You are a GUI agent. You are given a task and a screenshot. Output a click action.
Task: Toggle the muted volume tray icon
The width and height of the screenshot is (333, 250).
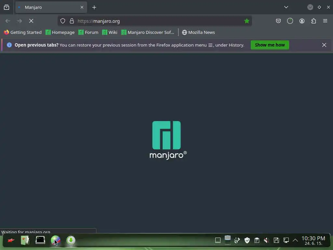coord(266,241)
